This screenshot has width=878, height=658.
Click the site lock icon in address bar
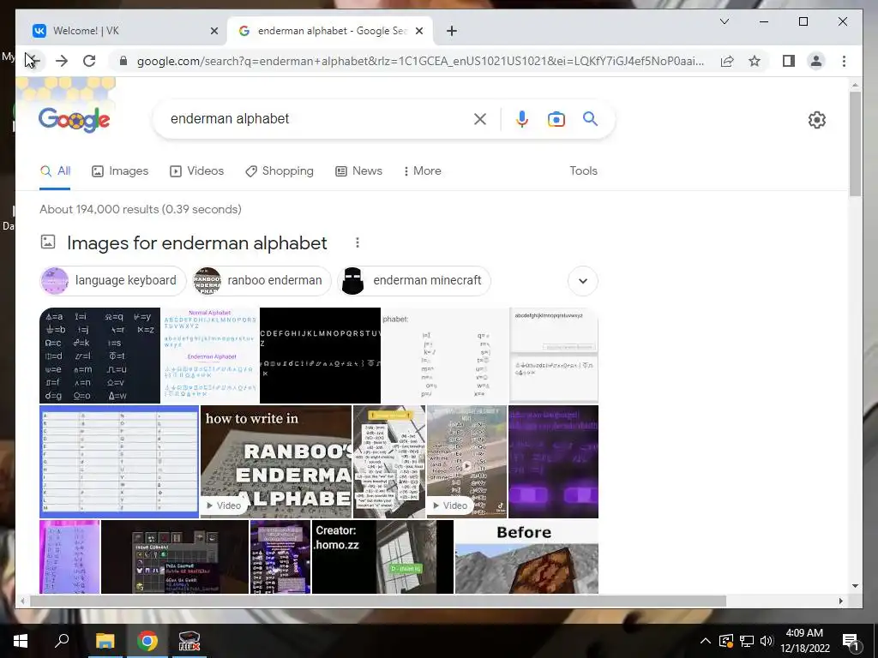pos(123,61)
